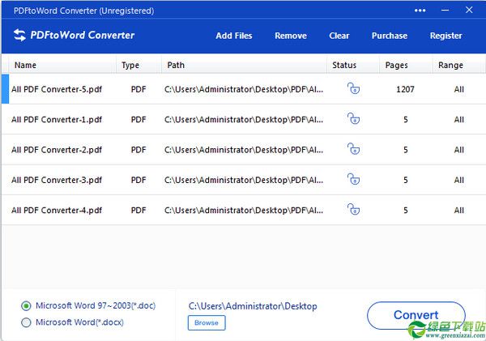Image resolution: width=486 pixels, height=341 pixels.
Task: Click the lock status icon for All PDF Converter-4.pdf
Action: [353, 209]
